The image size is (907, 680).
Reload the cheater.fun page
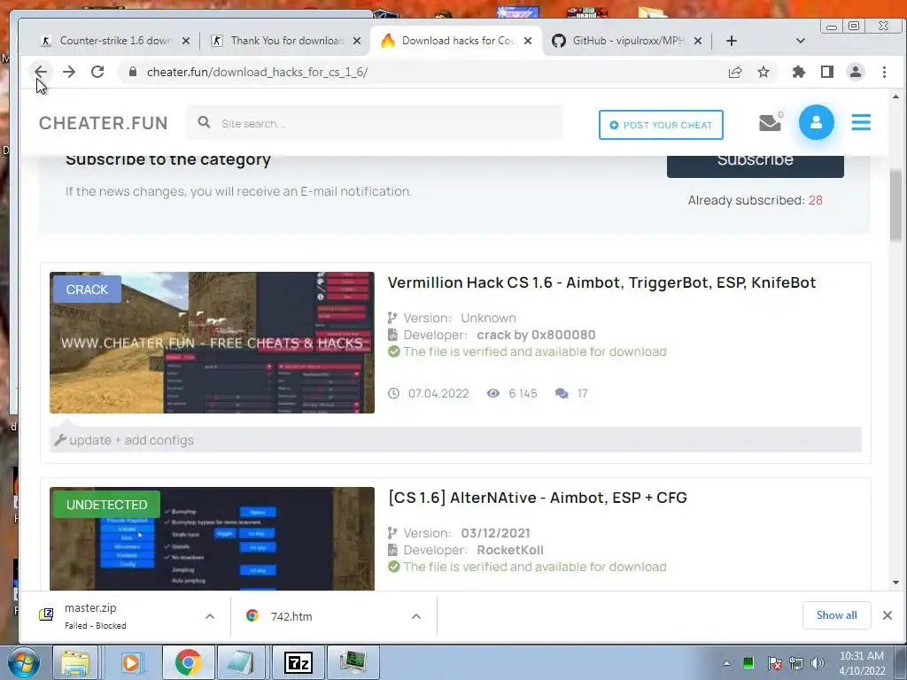pyautogui.click(x=97, y=72)
